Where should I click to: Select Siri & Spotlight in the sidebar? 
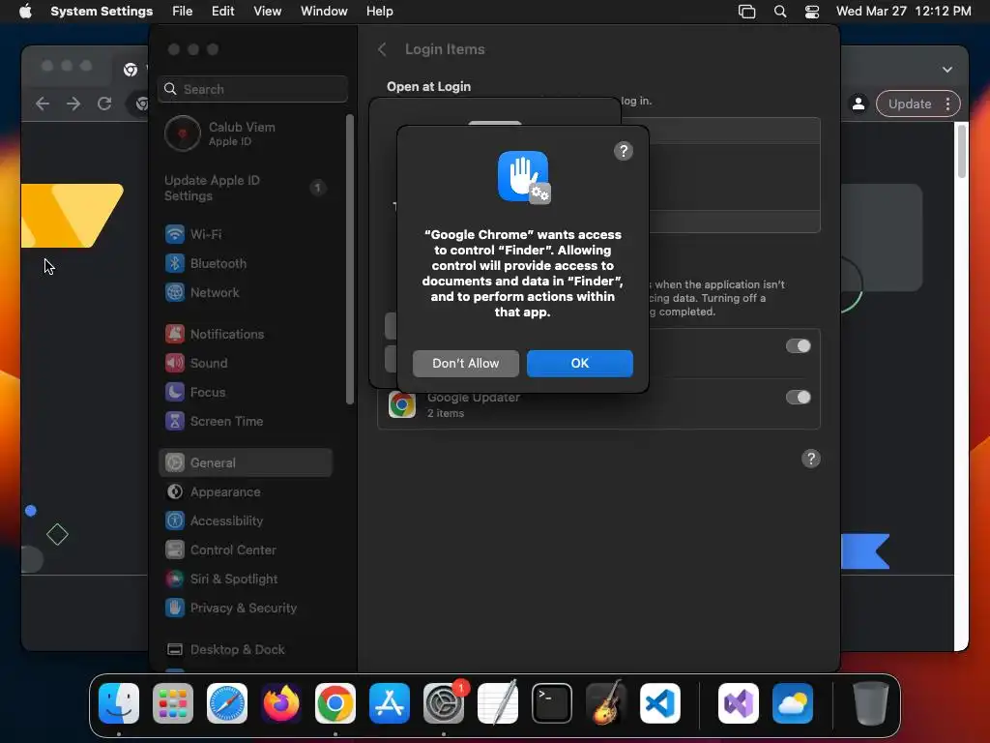coord(247,580)
